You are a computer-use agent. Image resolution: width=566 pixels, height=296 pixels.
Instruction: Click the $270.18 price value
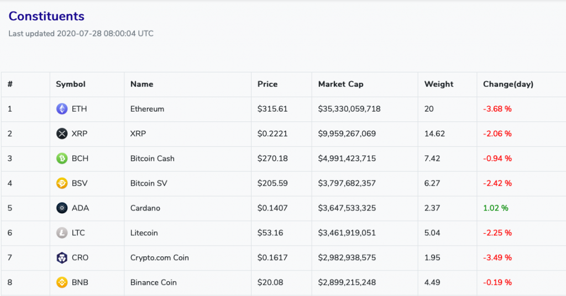point(272,158)
